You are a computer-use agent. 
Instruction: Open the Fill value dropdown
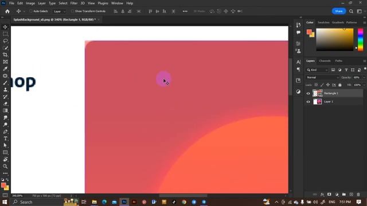[364, 85]
